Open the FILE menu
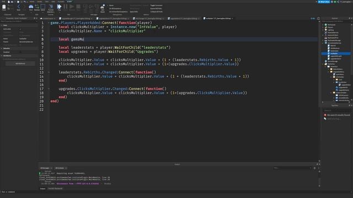 4,2
